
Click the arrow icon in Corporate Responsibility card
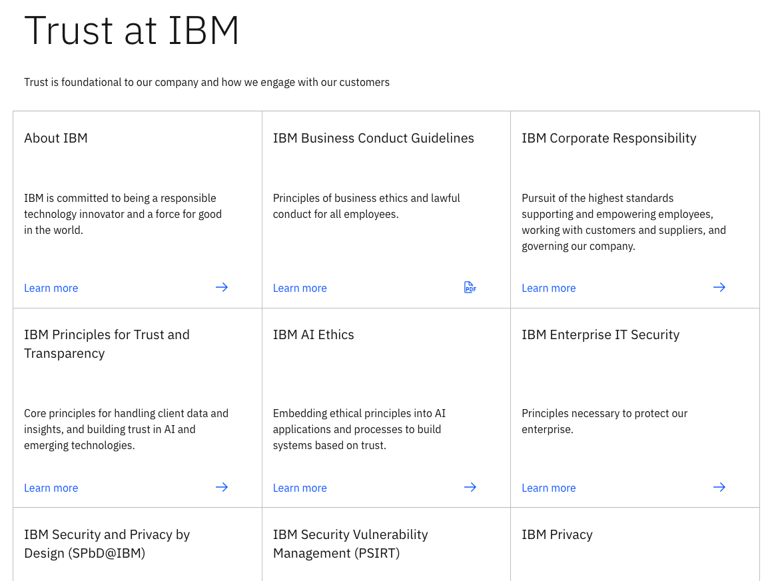(x=719, y=287)
